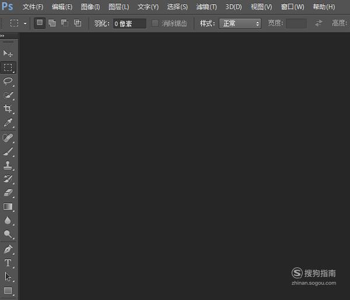
Task: Select the Eyedropper tool
Action: (x=8, y=122)
